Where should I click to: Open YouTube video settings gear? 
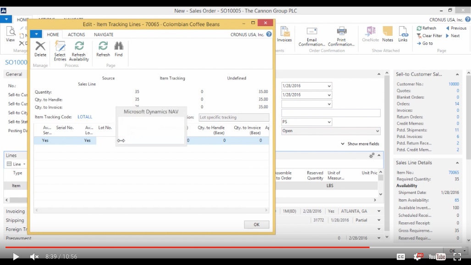pyautogui.click(x=418, y=256)
